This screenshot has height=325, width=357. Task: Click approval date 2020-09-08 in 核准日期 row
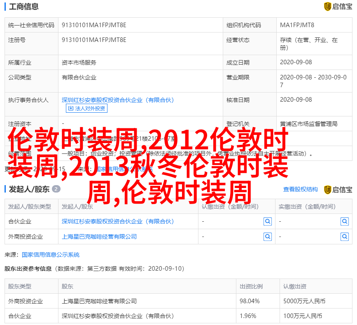click(296, 100)
